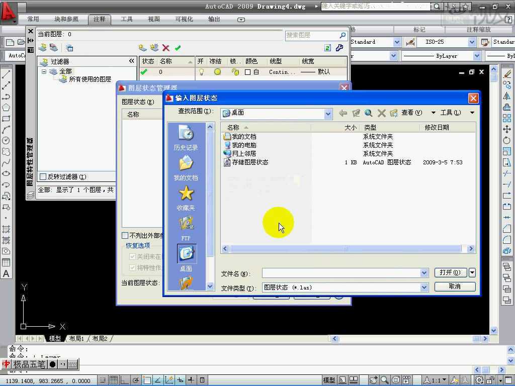The image size is (515, 386).
Task: Toggle layer 0 on/off lightbulb
Action: [201, 71]
